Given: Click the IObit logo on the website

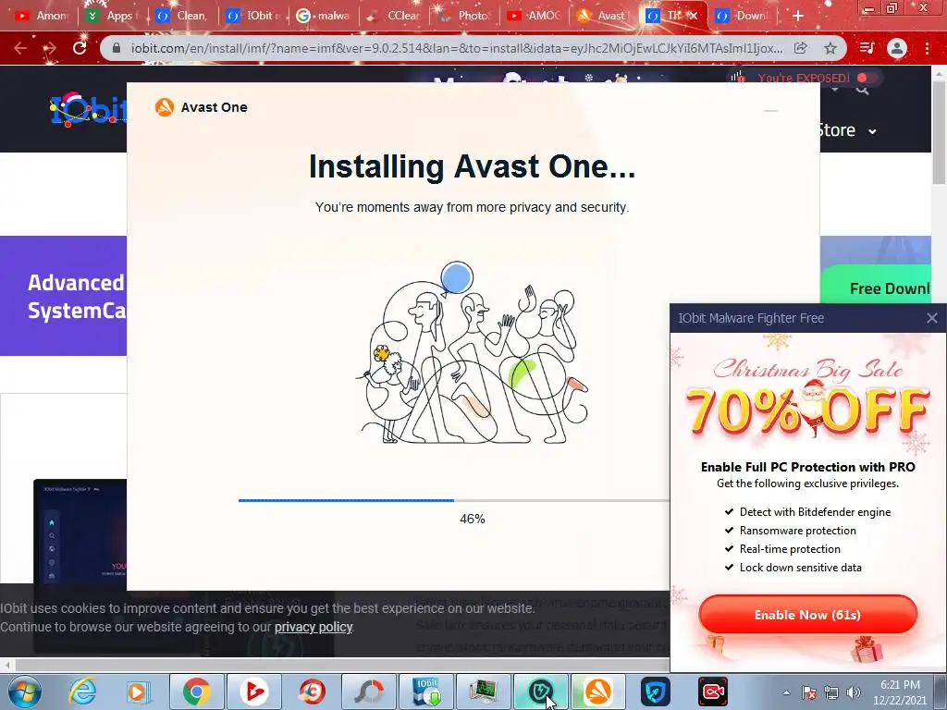Looking at the screenshot, I should (x=88, y=110).
